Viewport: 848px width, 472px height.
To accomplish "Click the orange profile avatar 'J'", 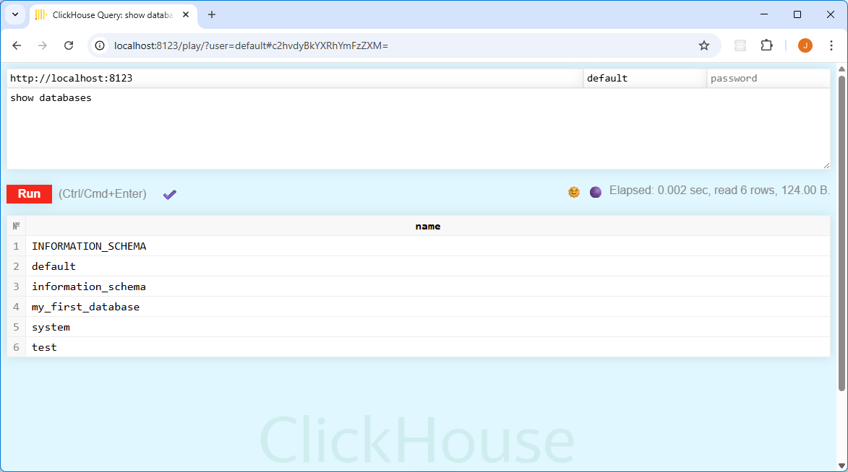I will click(805, 45).
